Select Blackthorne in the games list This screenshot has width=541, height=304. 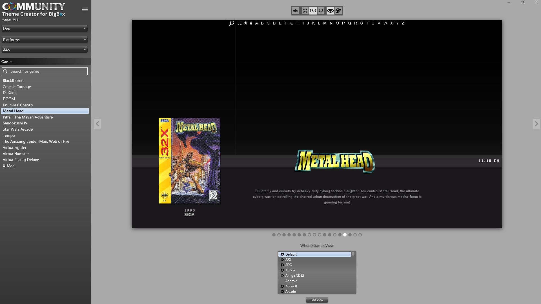pos(45,81)
